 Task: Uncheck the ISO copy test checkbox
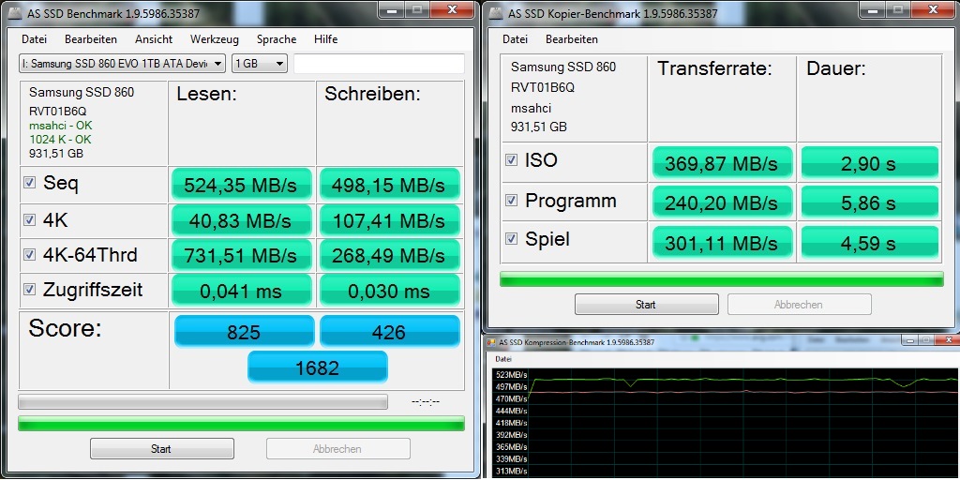[x=511, y=160]
